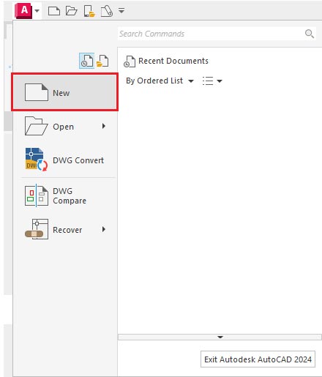Show the Open Documents view icon

pos(102,61)
